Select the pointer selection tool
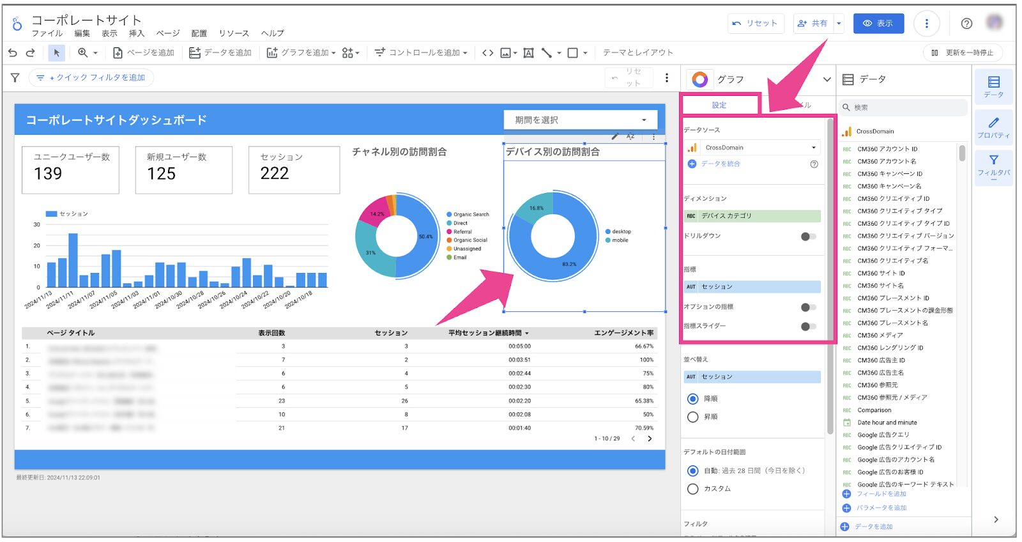Screen dimensions: 1022x542 (x=56, y=52)
